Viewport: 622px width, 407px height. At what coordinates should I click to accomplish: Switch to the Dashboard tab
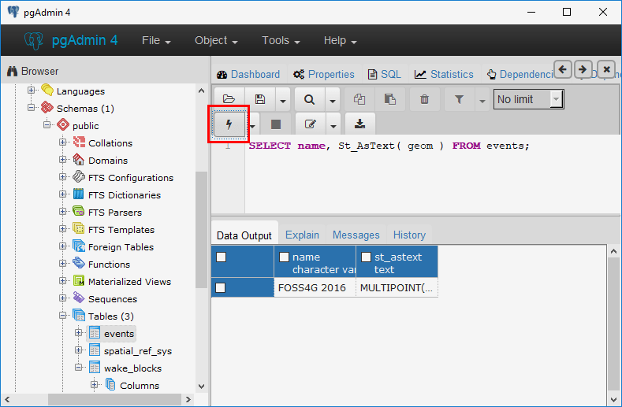coord(248,74)
